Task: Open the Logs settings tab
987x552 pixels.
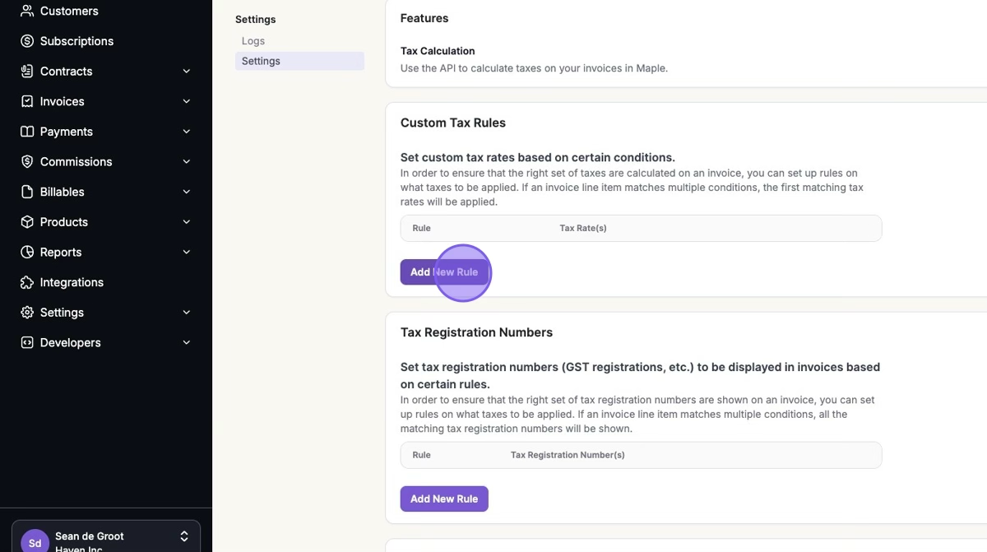Action: coord(253,41)
